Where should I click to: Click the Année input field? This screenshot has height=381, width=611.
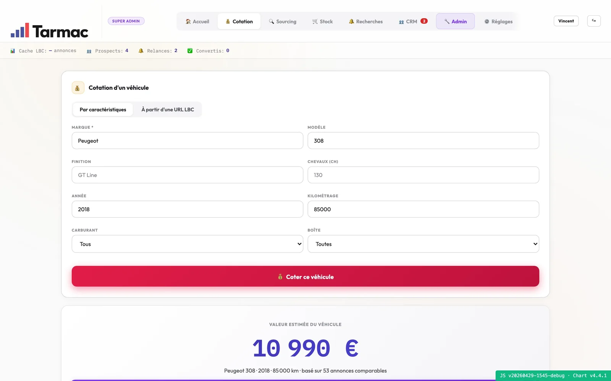coord(188,209)
